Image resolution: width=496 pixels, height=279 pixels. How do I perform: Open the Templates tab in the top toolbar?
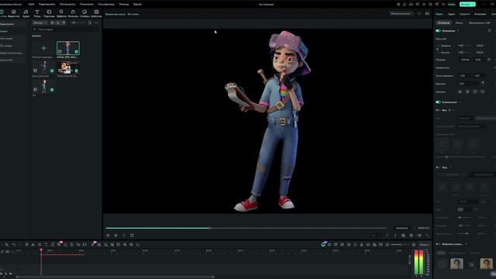point(96,13)
